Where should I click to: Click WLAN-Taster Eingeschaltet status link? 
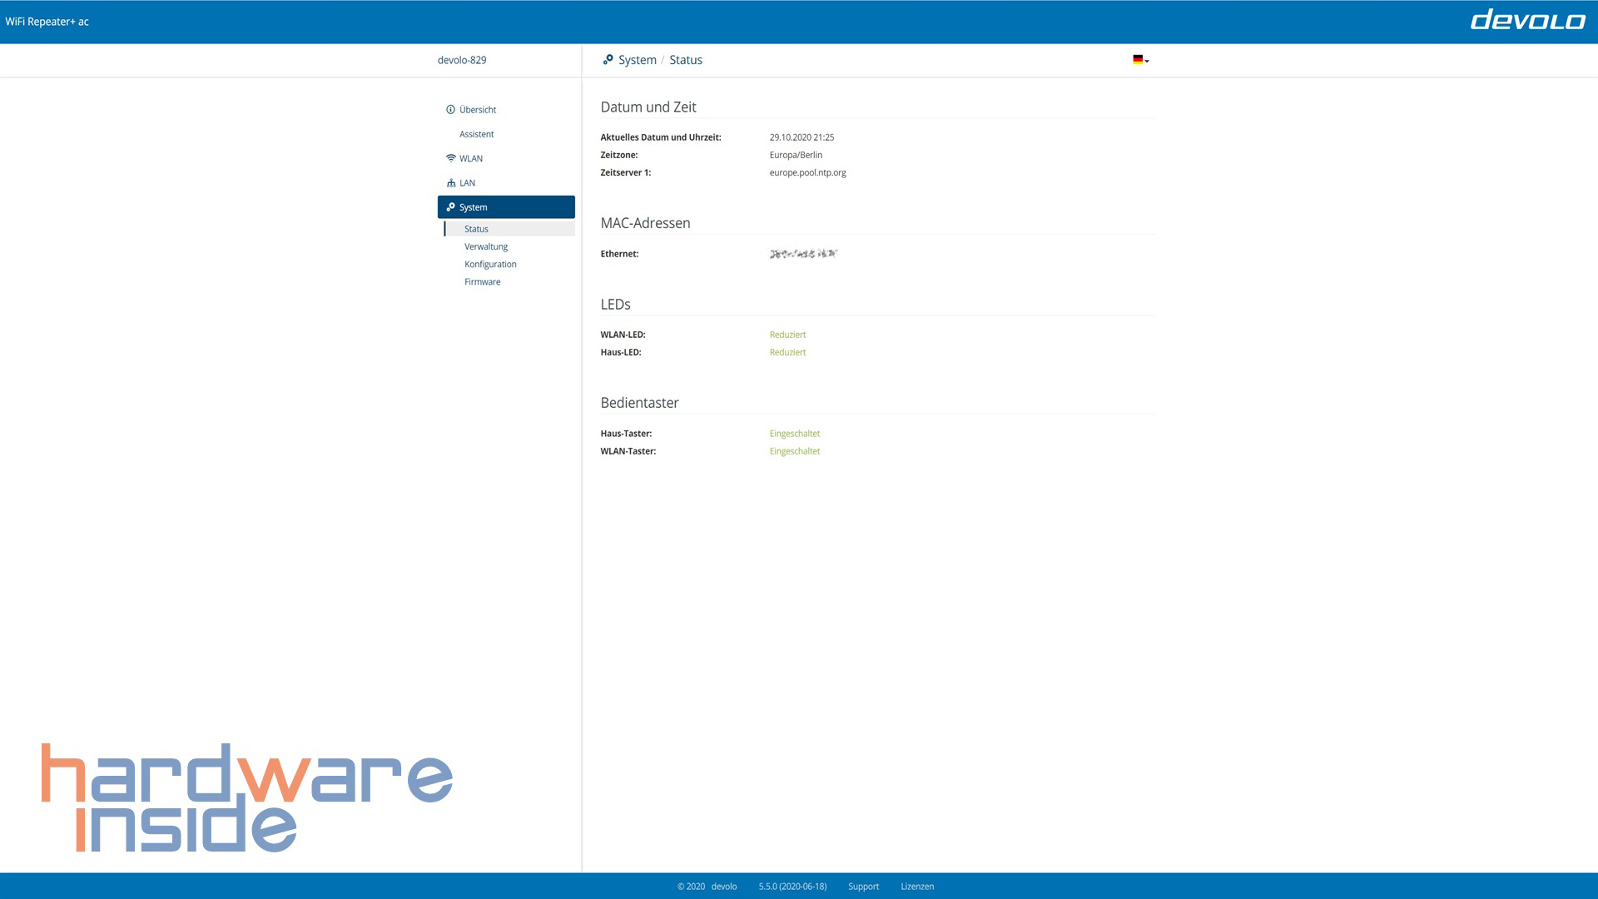(794, 451)
